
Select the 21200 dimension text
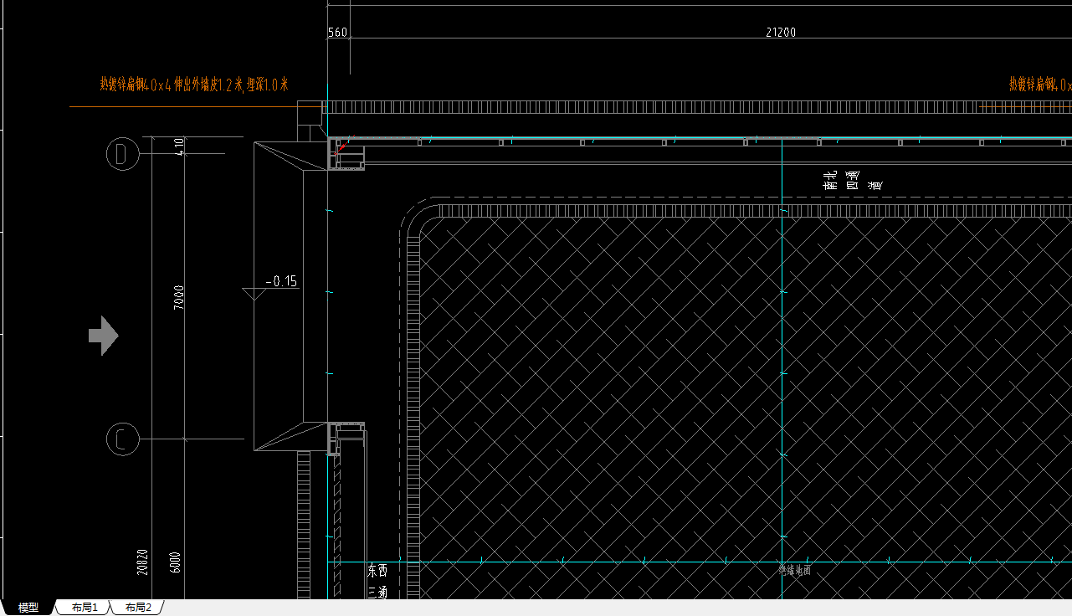[x=781, y=33]
